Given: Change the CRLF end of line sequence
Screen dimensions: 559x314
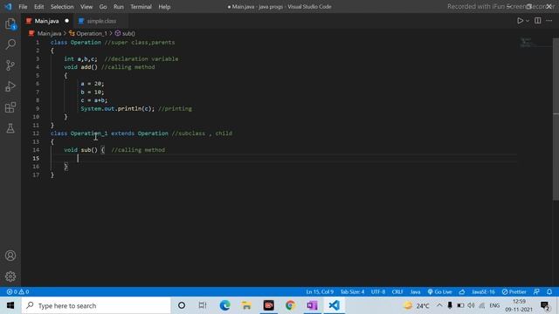Looking at the screenshot, I should pos(397,292).
